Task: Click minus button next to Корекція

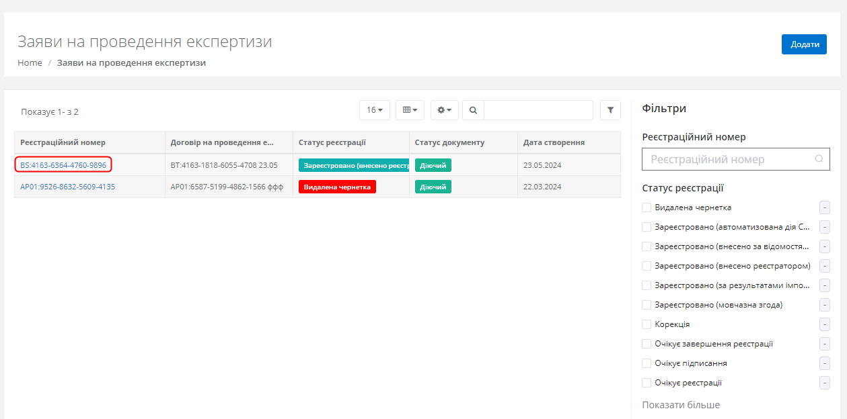Action: click(x=825, y=324)
